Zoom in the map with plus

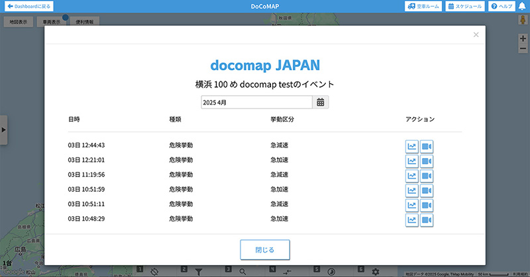(x=523, y=39)
